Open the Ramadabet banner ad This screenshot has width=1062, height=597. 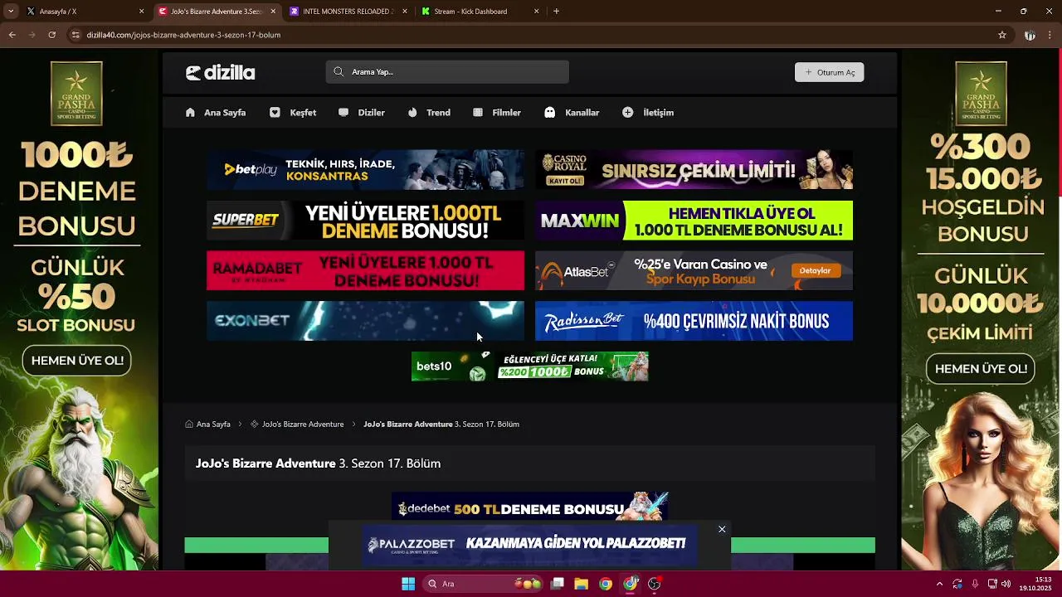pos(365,271)
